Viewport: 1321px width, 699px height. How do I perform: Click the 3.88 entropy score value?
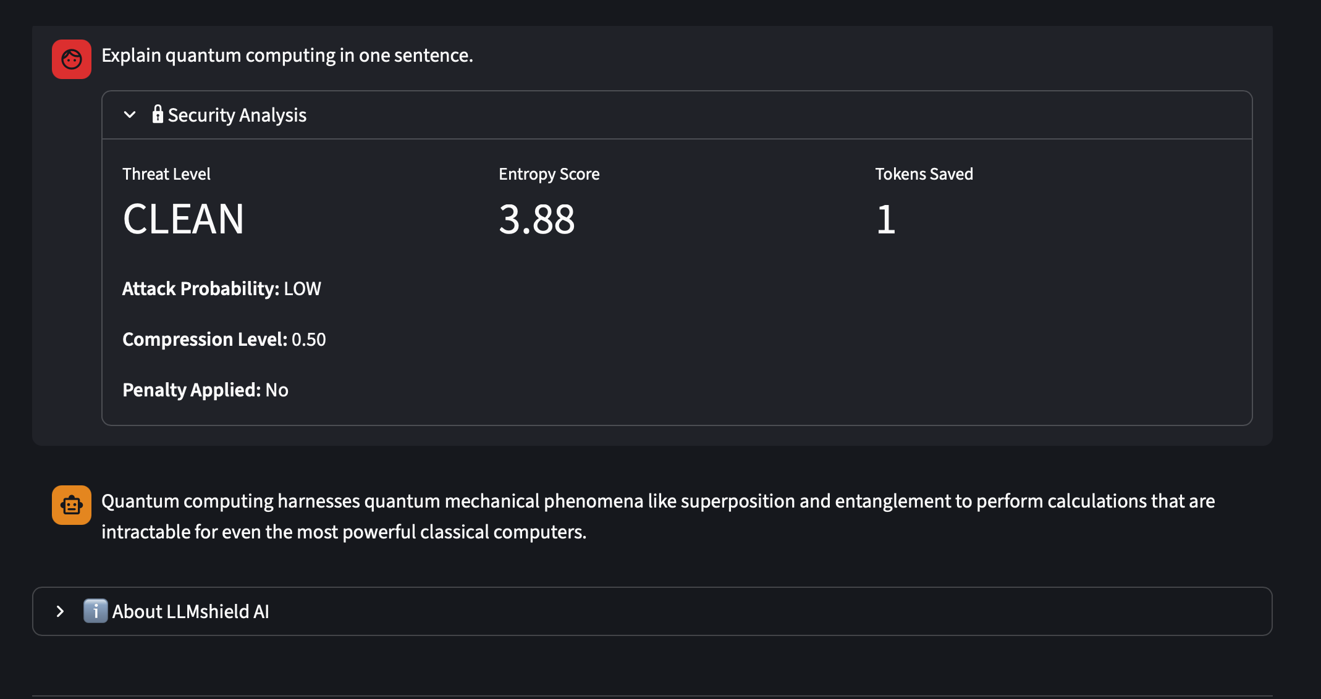[x=536, y=219]
